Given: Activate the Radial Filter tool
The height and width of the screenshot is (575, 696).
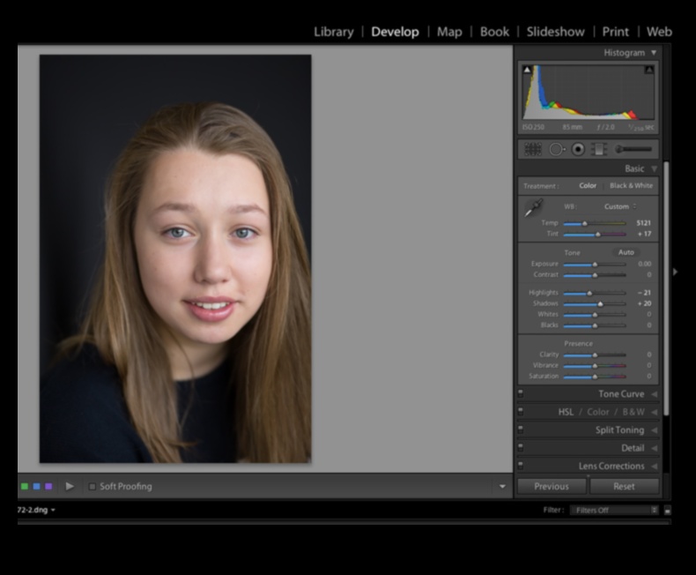Looking at the screenshot, I should pyautogui.click(x=578, y=149).
